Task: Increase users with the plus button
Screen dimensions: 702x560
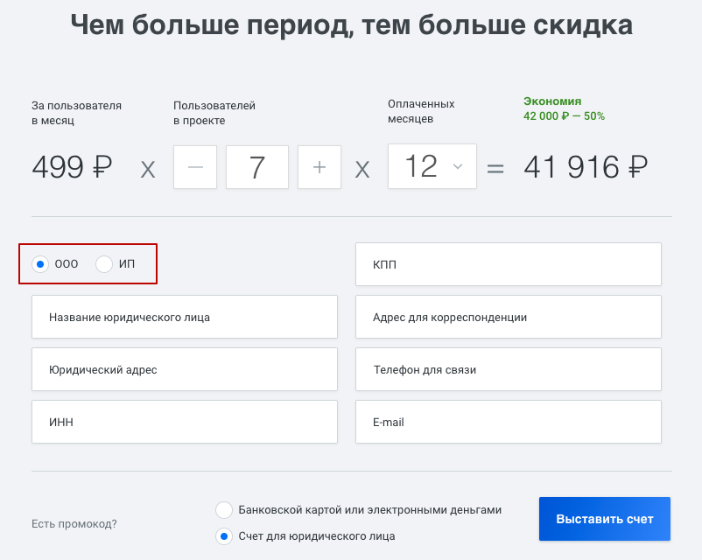Action: (319, 167)
